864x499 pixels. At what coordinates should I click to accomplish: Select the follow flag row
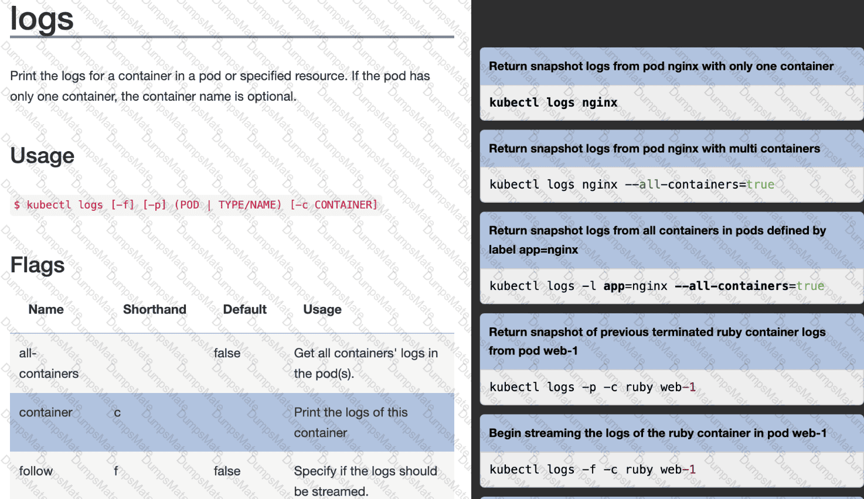coord(232,476)
